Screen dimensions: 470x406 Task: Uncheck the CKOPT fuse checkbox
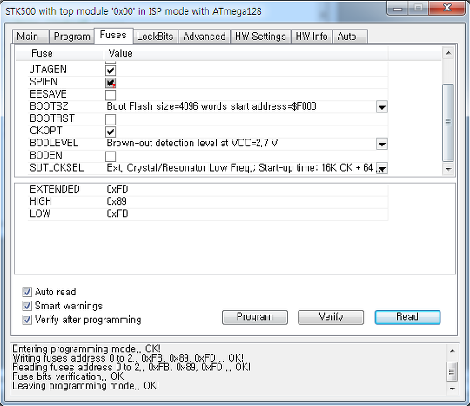pyautogui.click(x=111, y=132)
